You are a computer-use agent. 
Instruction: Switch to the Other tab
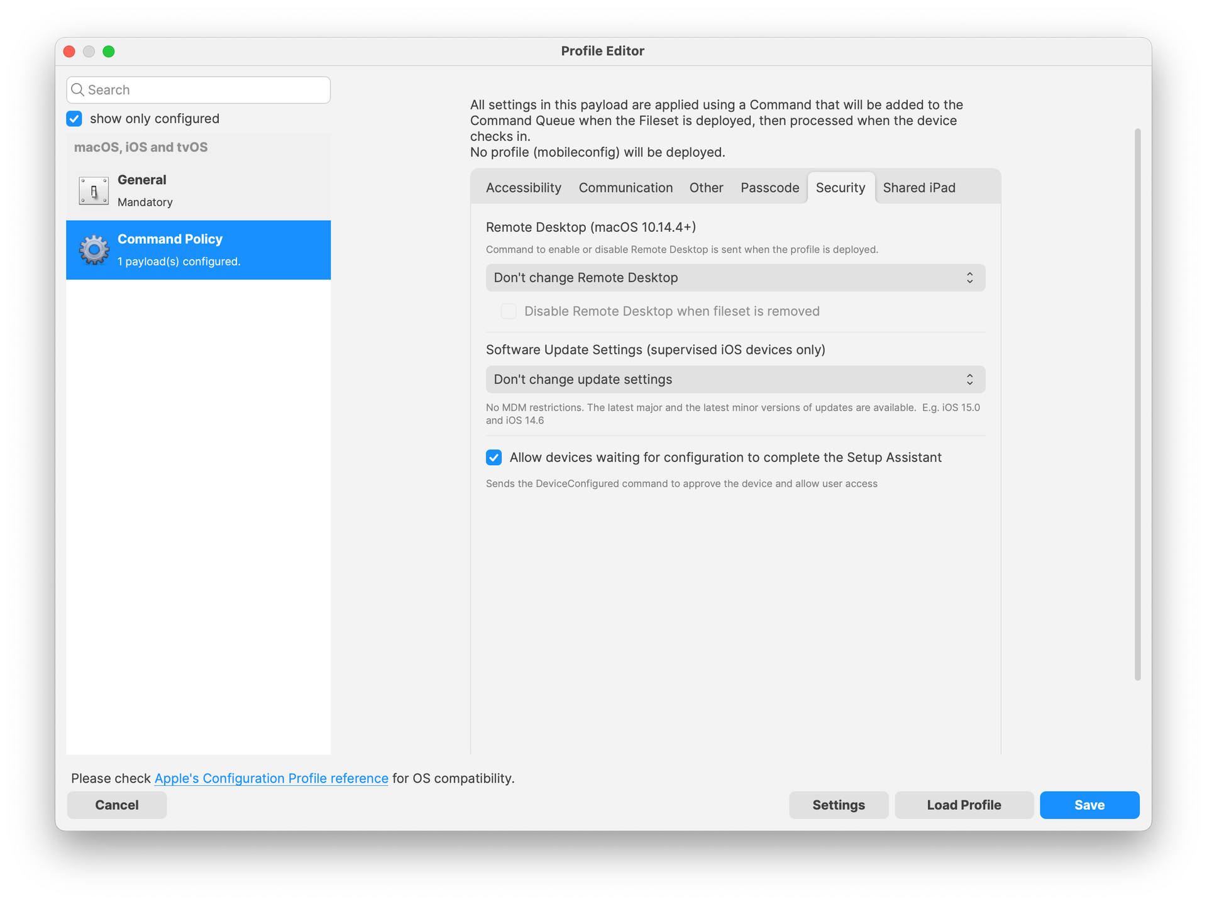pyautogui.click(x=706, y=188)
